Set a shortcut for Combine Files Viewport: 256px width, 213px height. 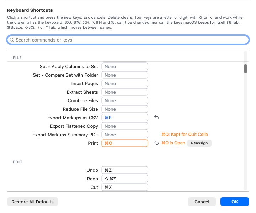pos(125,100)
